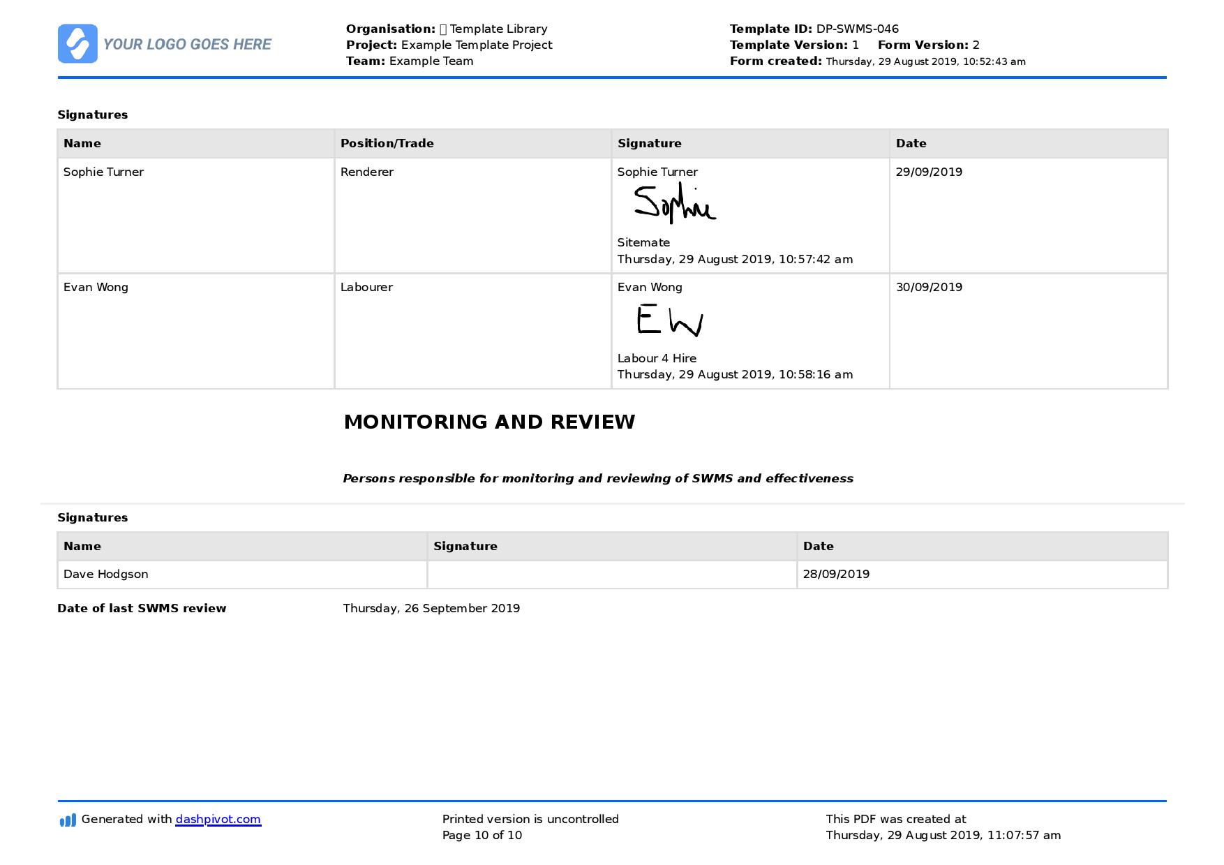
Task: Click the 28/09/2019 date cell
Action: point(982,575)
